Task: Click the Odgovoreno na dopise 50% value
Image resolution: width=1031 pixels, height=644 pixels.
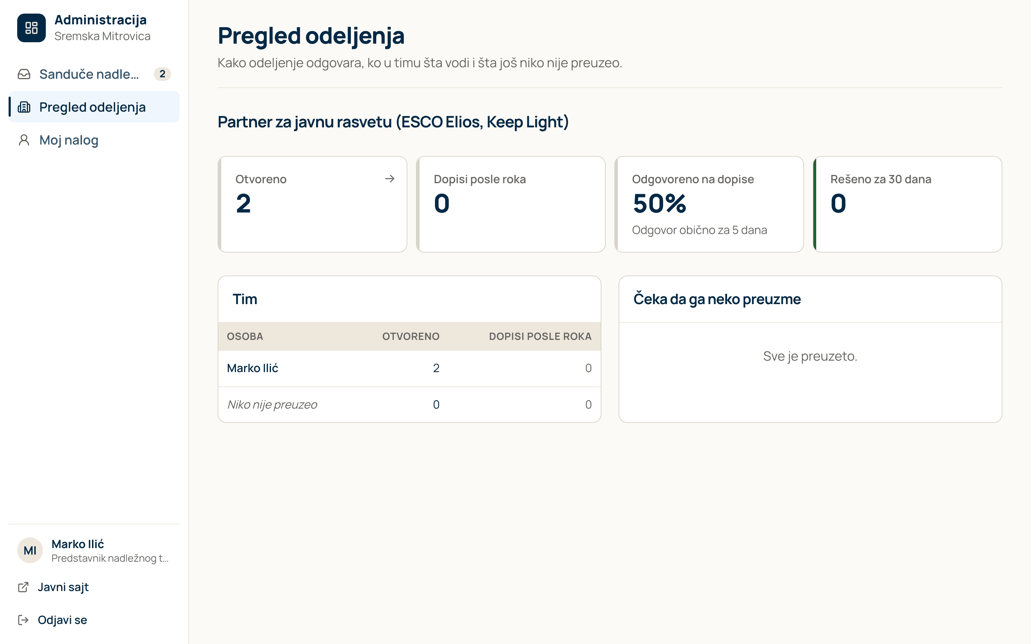Action: click(x=659, y=204)
